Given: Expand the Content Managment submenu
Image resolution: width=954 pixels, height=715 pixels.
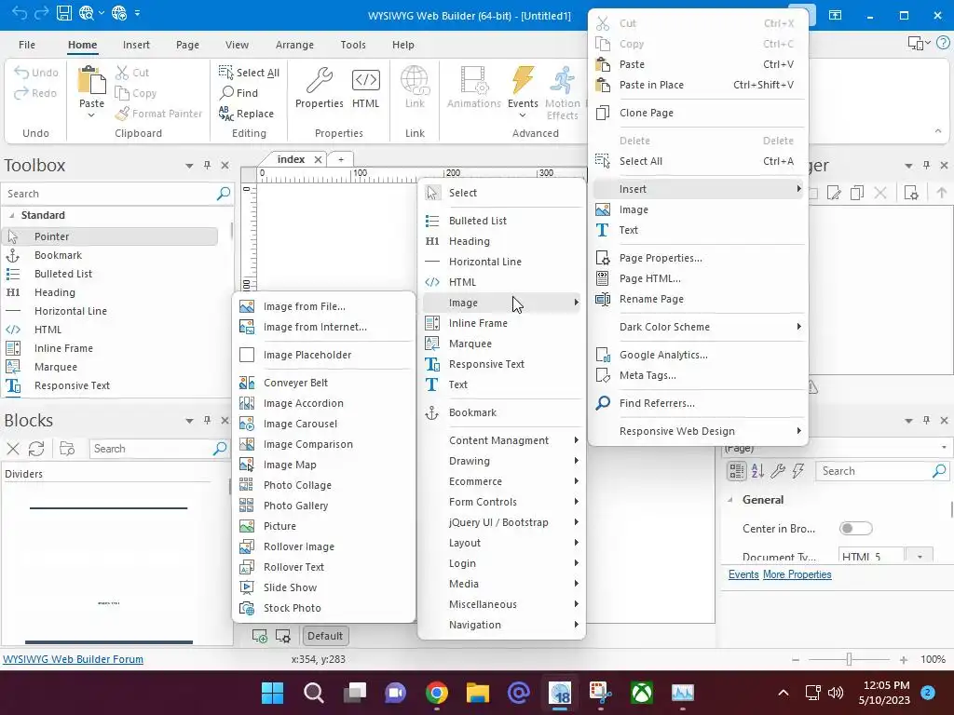Looking at the screenshot, I should coord(502,440).
